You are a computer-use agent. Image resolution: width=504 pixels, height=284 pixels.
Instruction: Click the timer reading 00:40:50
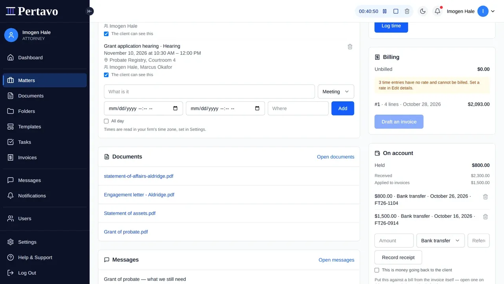coord(369,11)
